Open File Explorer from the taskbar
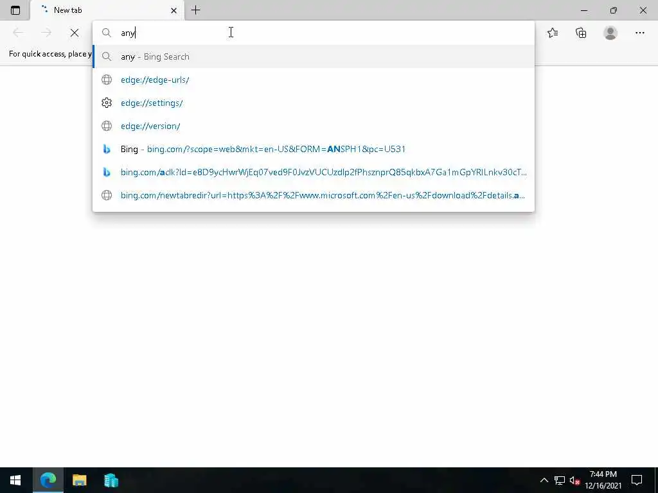This screenshot has height=493, width=658. coord(79,480)
